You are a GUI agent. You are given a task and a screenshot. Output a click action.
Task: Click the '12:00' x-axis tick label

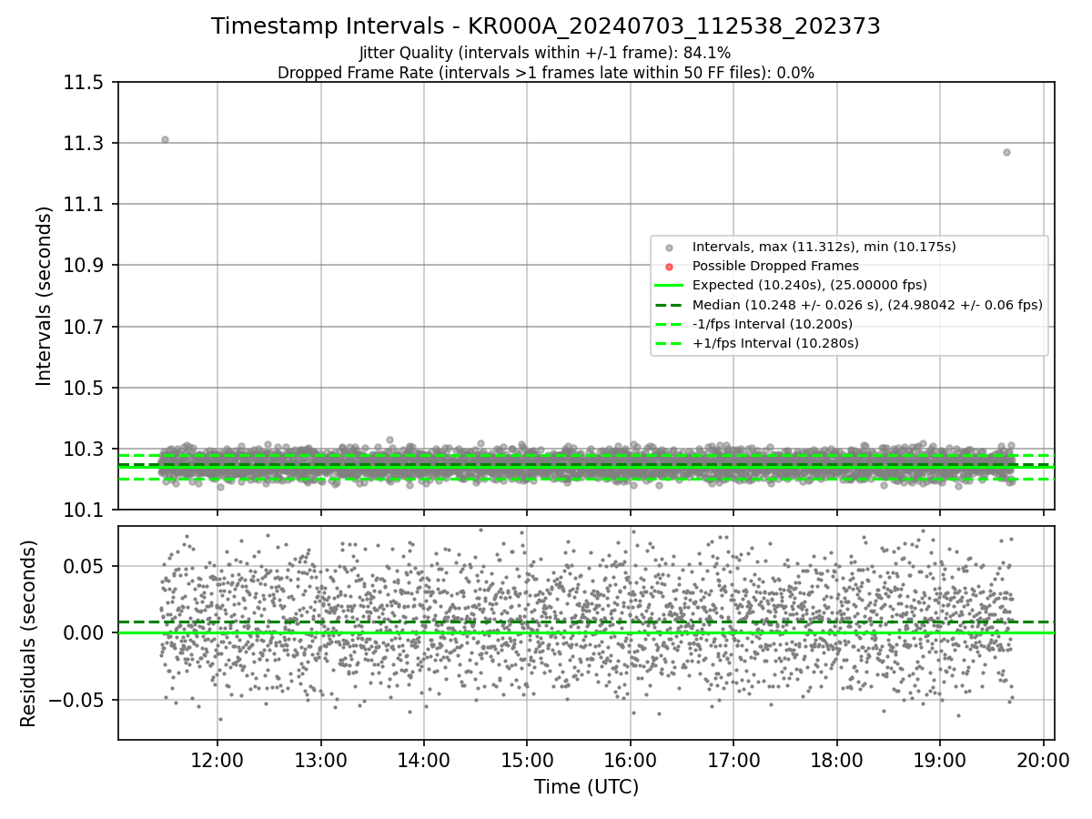pos(217,761)
